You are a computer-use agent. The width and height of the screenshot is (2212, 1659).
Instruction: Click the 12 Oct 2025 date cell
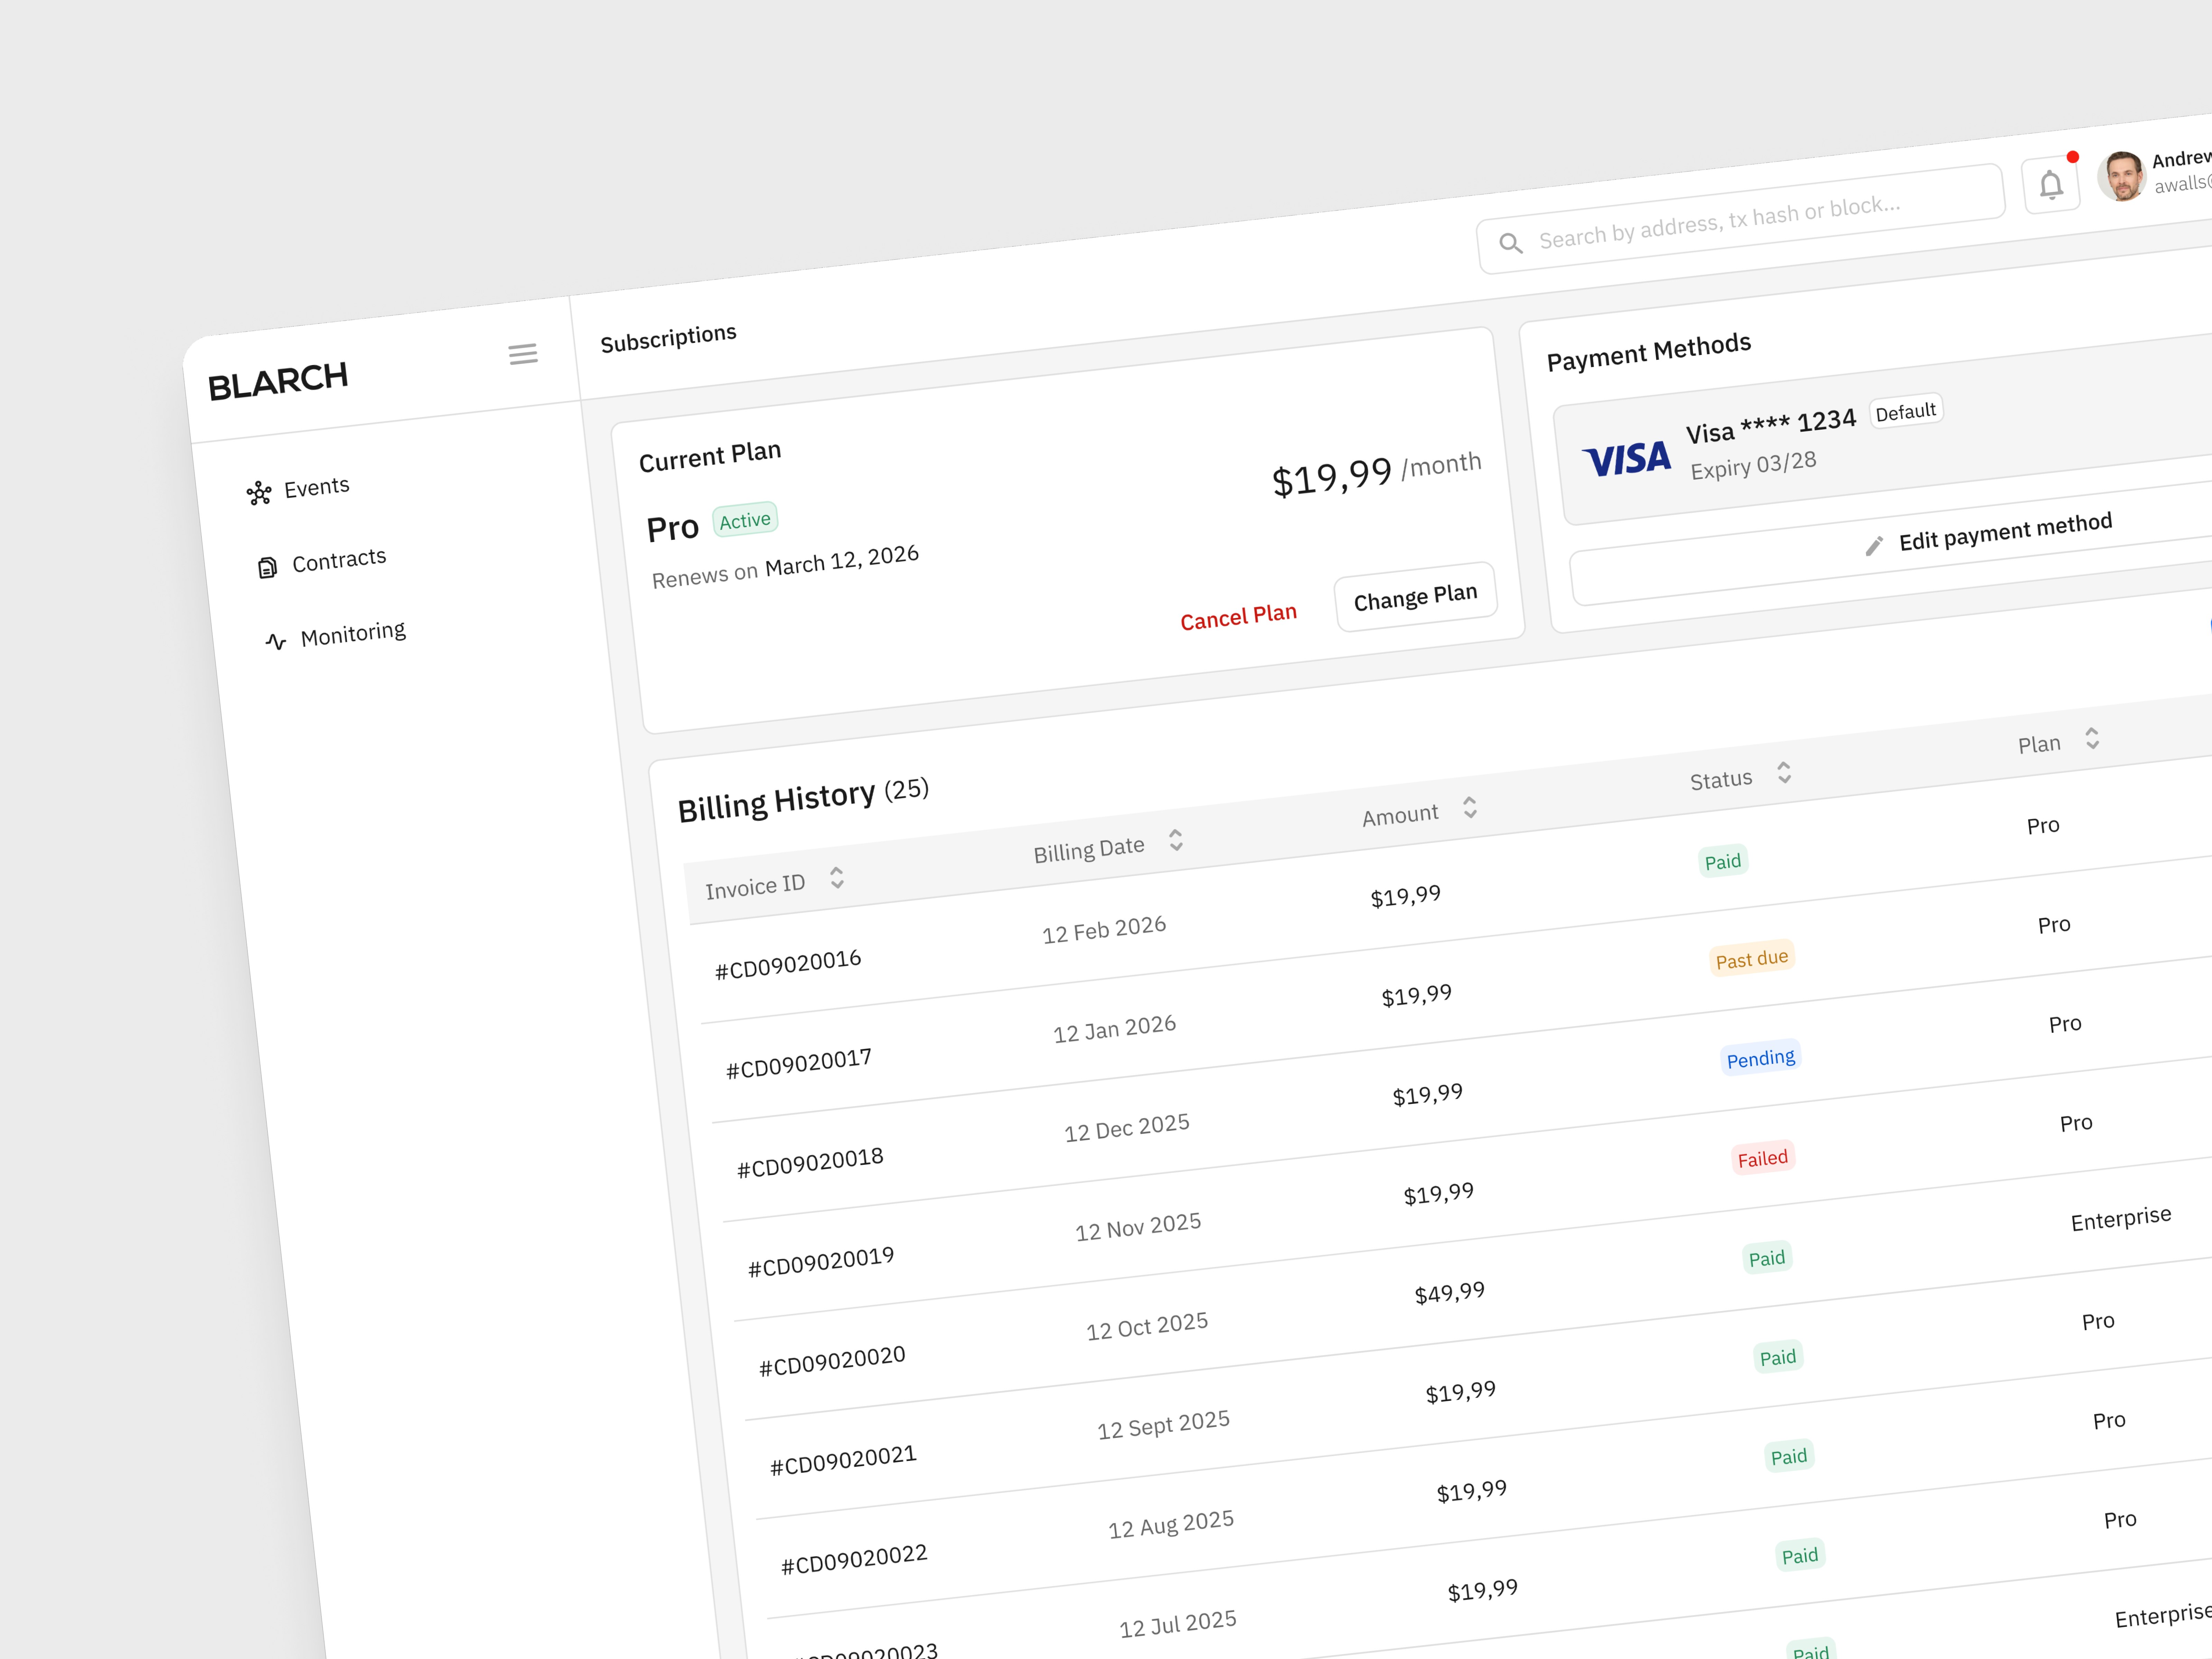pos(1147,1327)
